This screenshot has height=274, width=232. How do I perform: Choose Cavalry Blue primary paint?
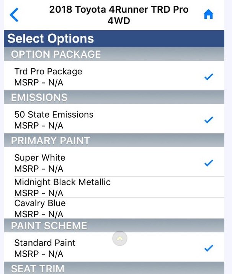coord(114,208)
